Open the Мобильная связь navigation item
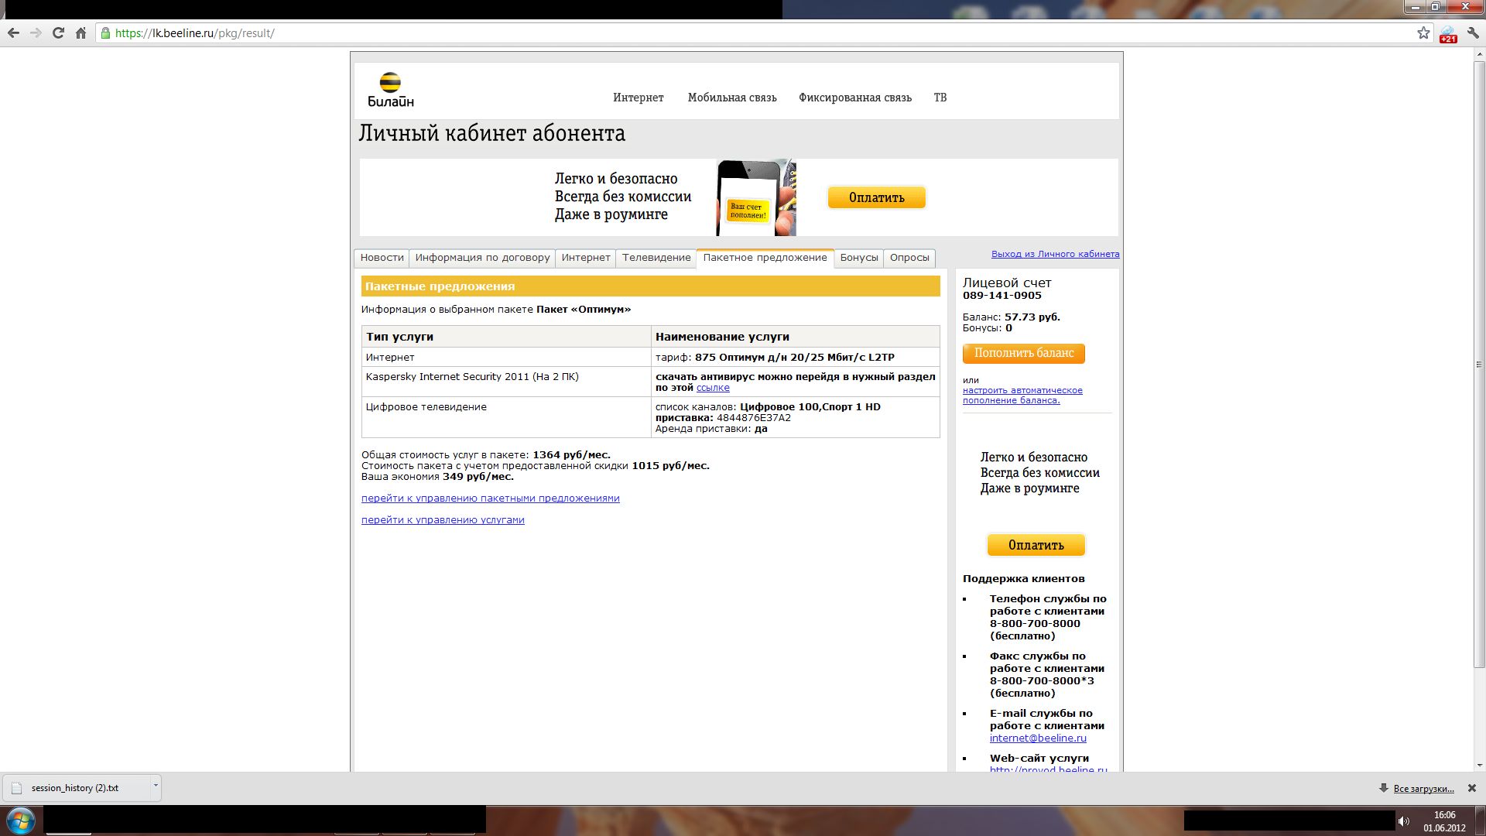This screenshot has height=836, width=1486. pyautogui.click(x=732, y=98)
